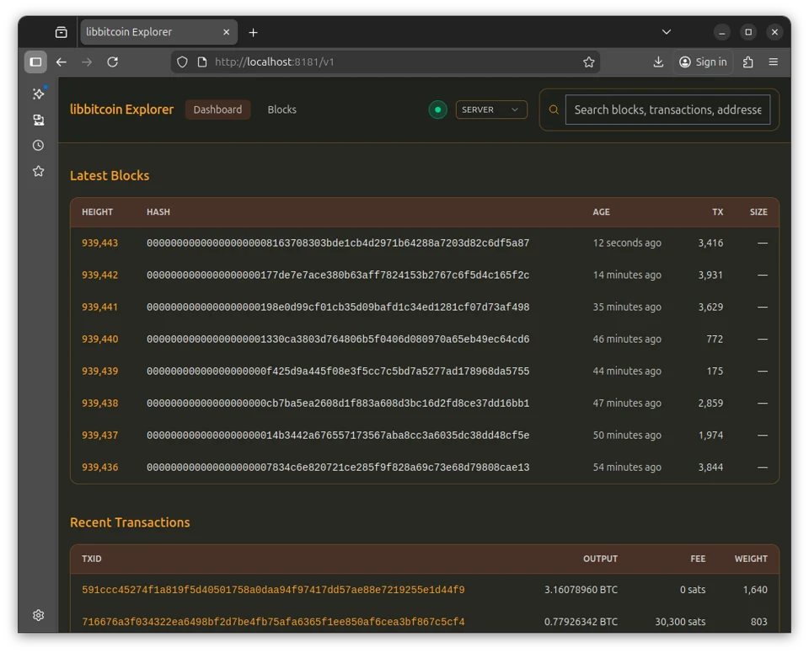Image resolution: width=809 pixels, height=653 pixels.
Task: Focus the search blocks and transactions field
Action: pos(668,110)
